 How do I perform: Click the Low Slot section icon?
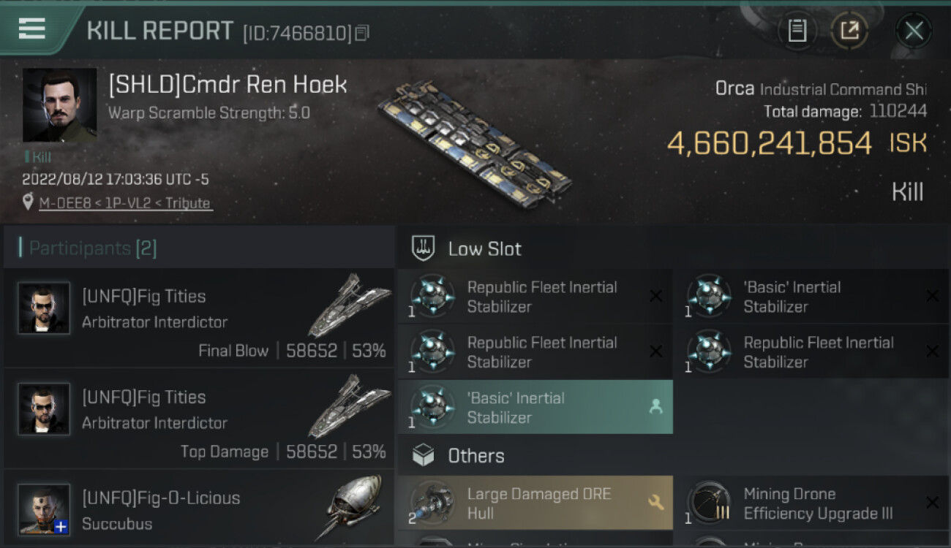424,248
